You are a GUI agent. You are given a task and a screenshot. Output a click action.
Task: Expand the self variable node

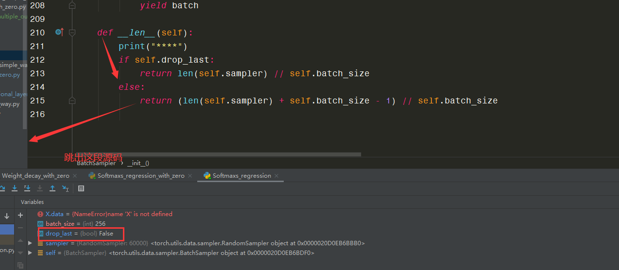point(31,253)
